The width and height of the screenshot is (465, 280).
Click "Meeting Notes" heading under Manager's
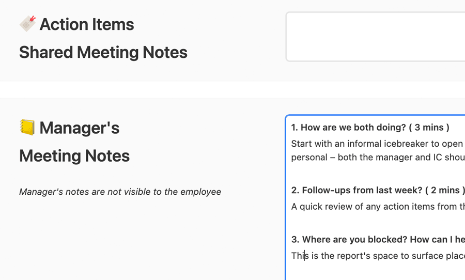tap(74, 155)
